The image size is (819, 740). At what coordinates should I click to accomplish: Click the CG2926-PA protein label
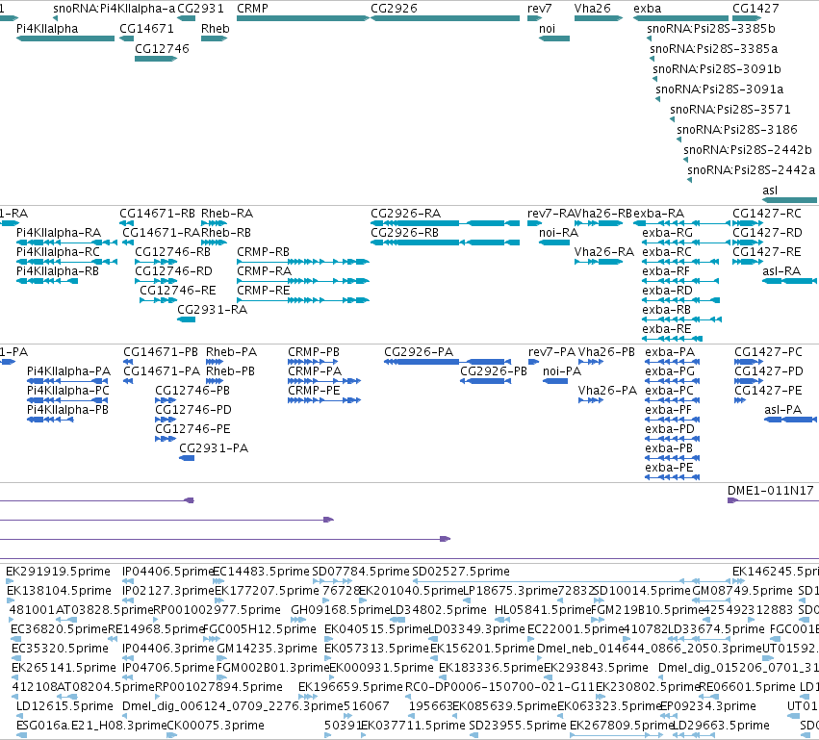[x=419, y=352]
